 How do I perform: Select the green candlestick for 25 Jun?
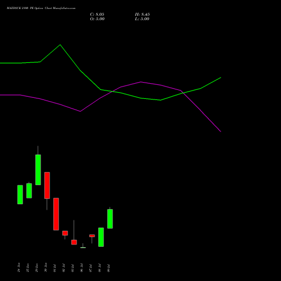(x=29, y=191)
